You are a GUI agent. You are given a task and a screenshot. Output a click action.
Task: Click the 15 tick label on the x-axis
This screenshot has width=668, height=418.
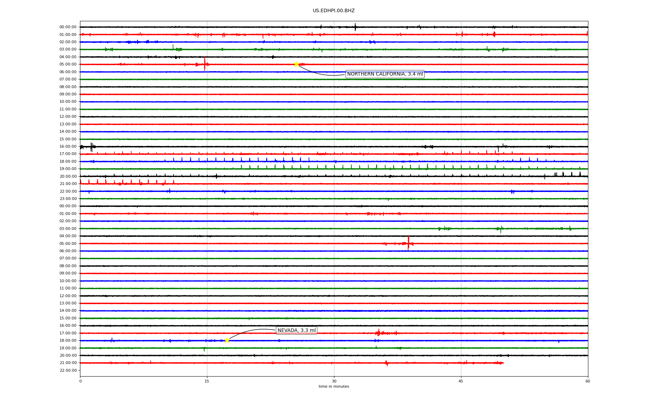tap(207, 381)
